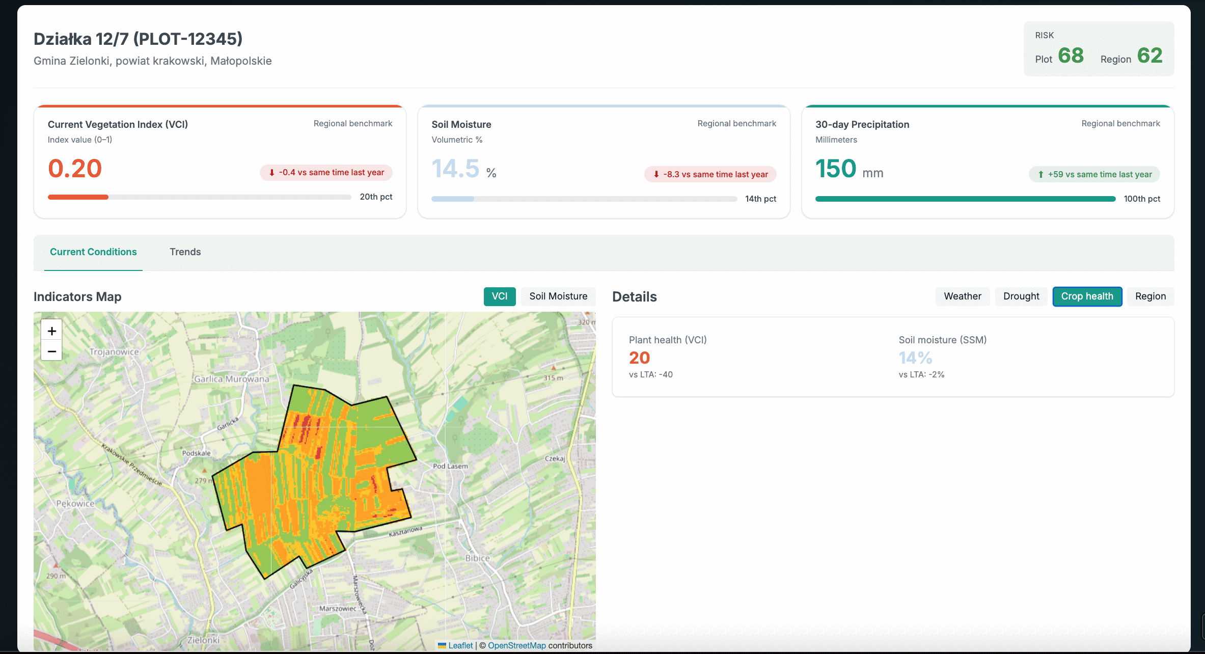Image resolution: width=1205 pixels, height=654 pixels.
Task: Select the Current Conditions tab
Action: tap(93, 252)
